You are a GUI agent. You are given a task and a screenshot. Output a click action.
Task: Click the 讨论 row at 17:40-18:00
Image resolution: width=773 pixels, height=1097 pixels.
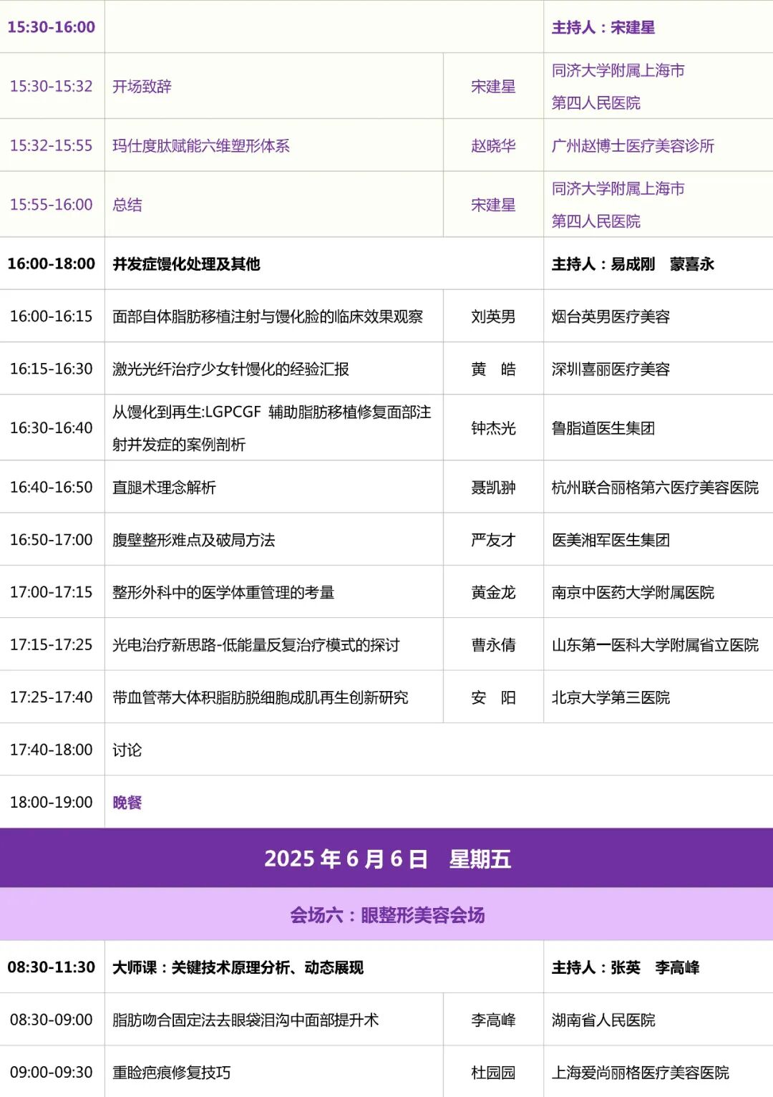(x=129, y=750)
